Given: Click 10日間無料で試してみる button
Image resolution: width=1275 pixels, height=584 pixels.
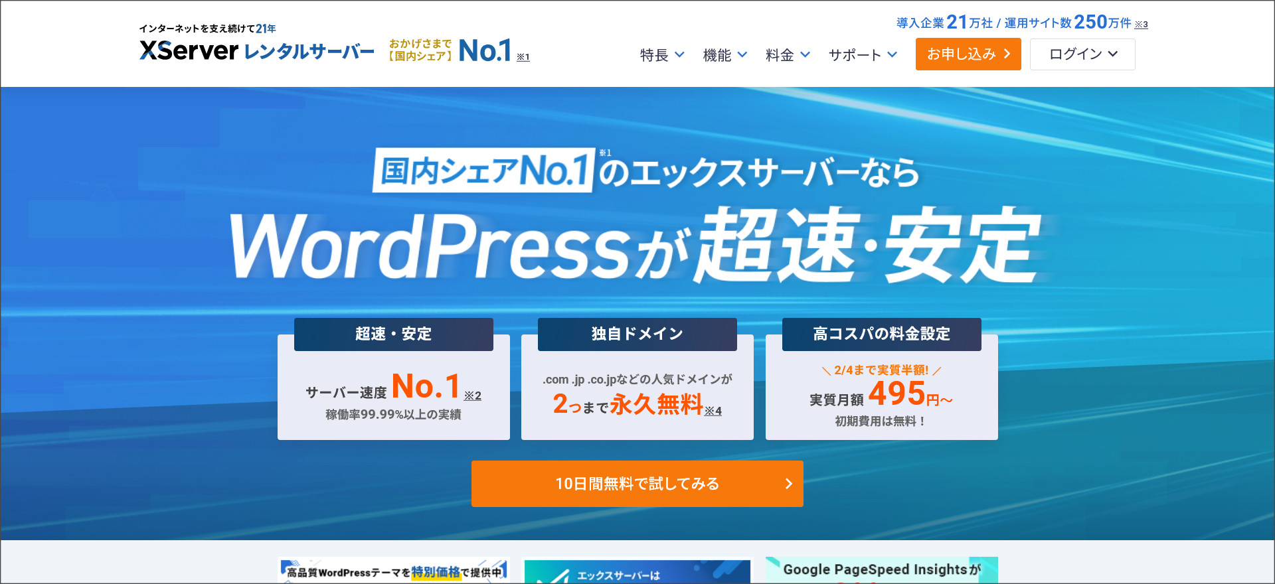Looking at the screenshot, I should (637, 484).
